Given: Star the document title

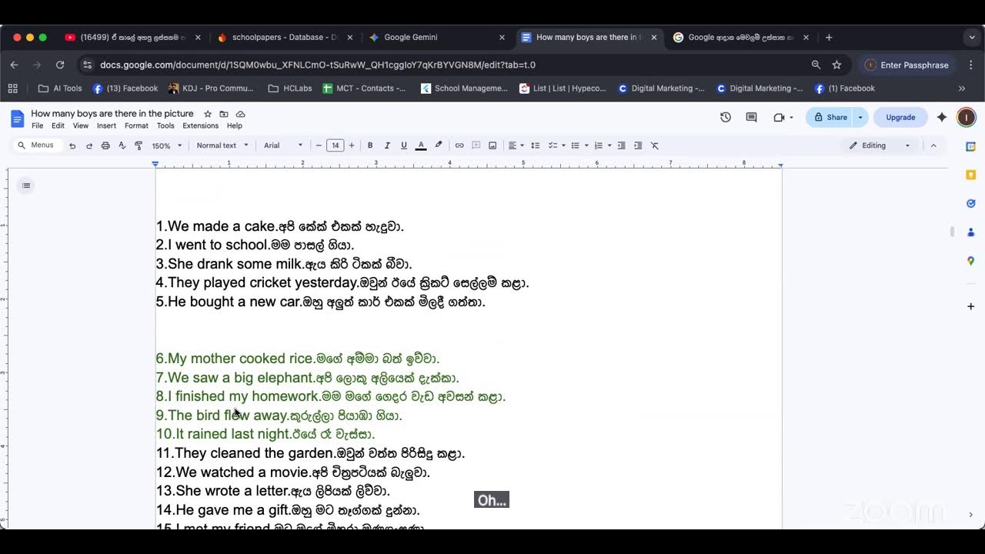Looking at the screenshot, I should tap(208, 114).
